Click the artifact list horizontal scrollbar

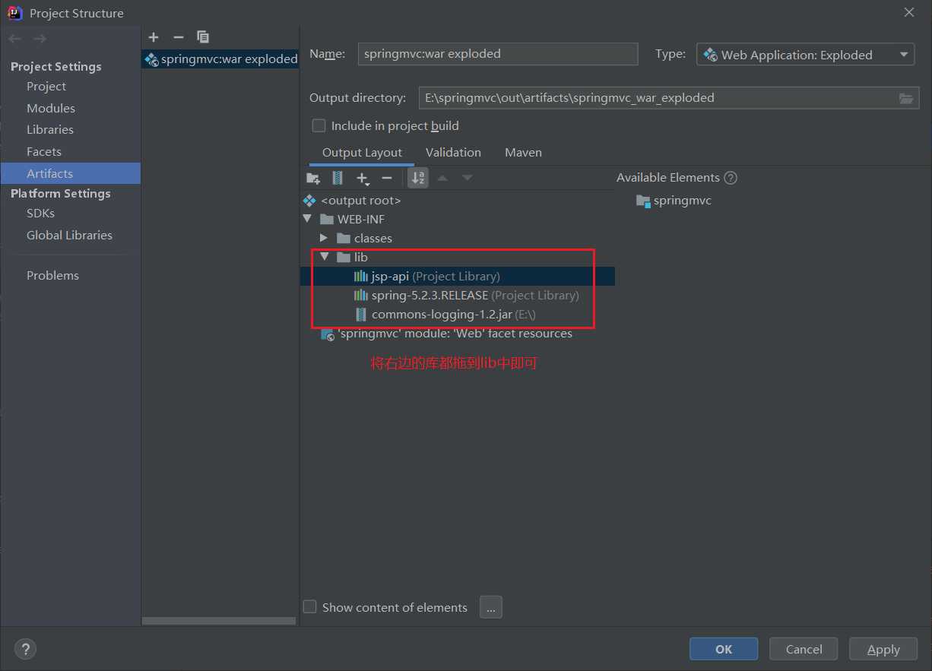218,621
